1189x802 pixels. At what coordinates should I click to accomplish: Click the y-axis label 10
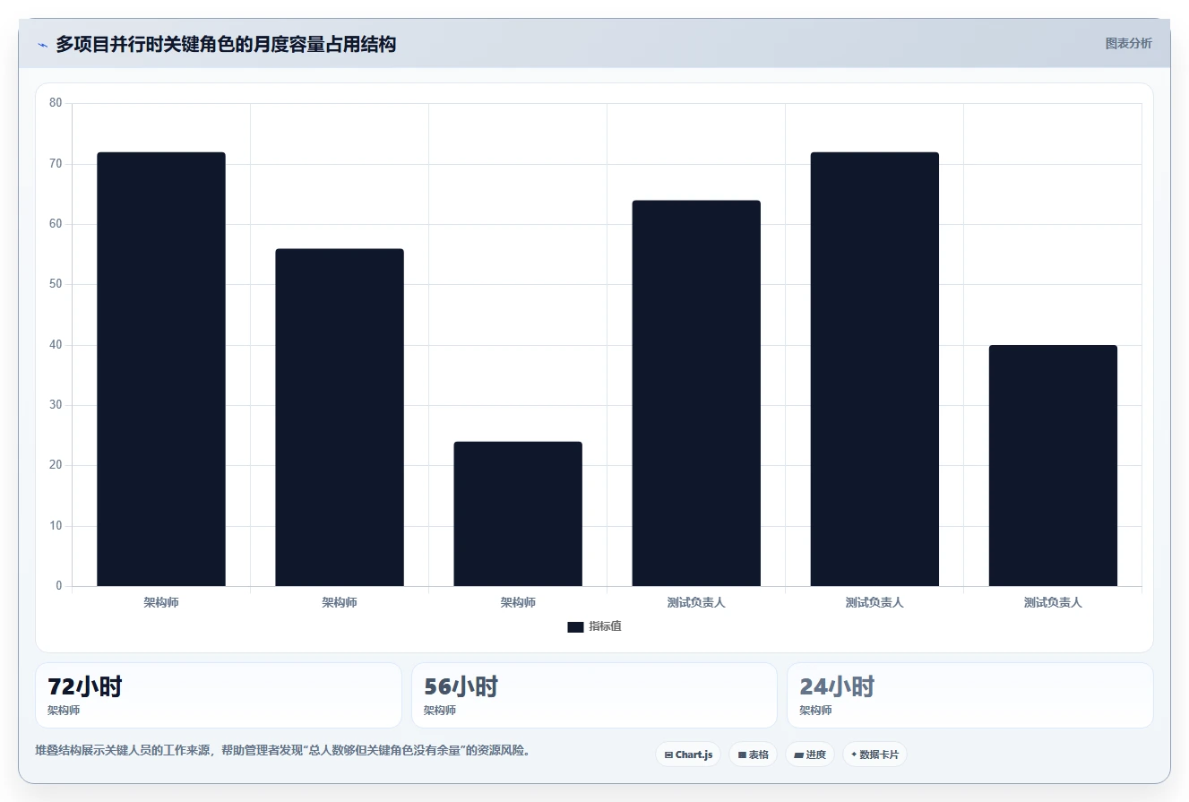(56, 526)
